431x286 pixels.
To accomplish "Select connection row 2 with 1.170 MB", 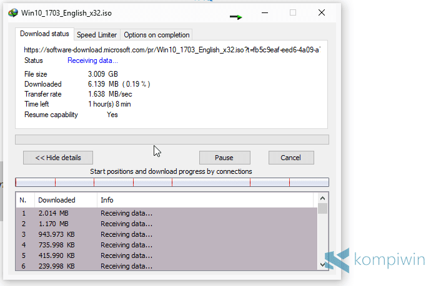I will pos(166,224).
